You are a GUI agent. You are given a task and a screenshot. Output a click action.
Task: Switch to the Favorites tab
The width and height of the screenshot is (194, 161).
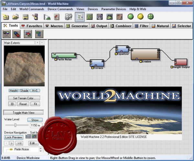[x=32, y=26]
